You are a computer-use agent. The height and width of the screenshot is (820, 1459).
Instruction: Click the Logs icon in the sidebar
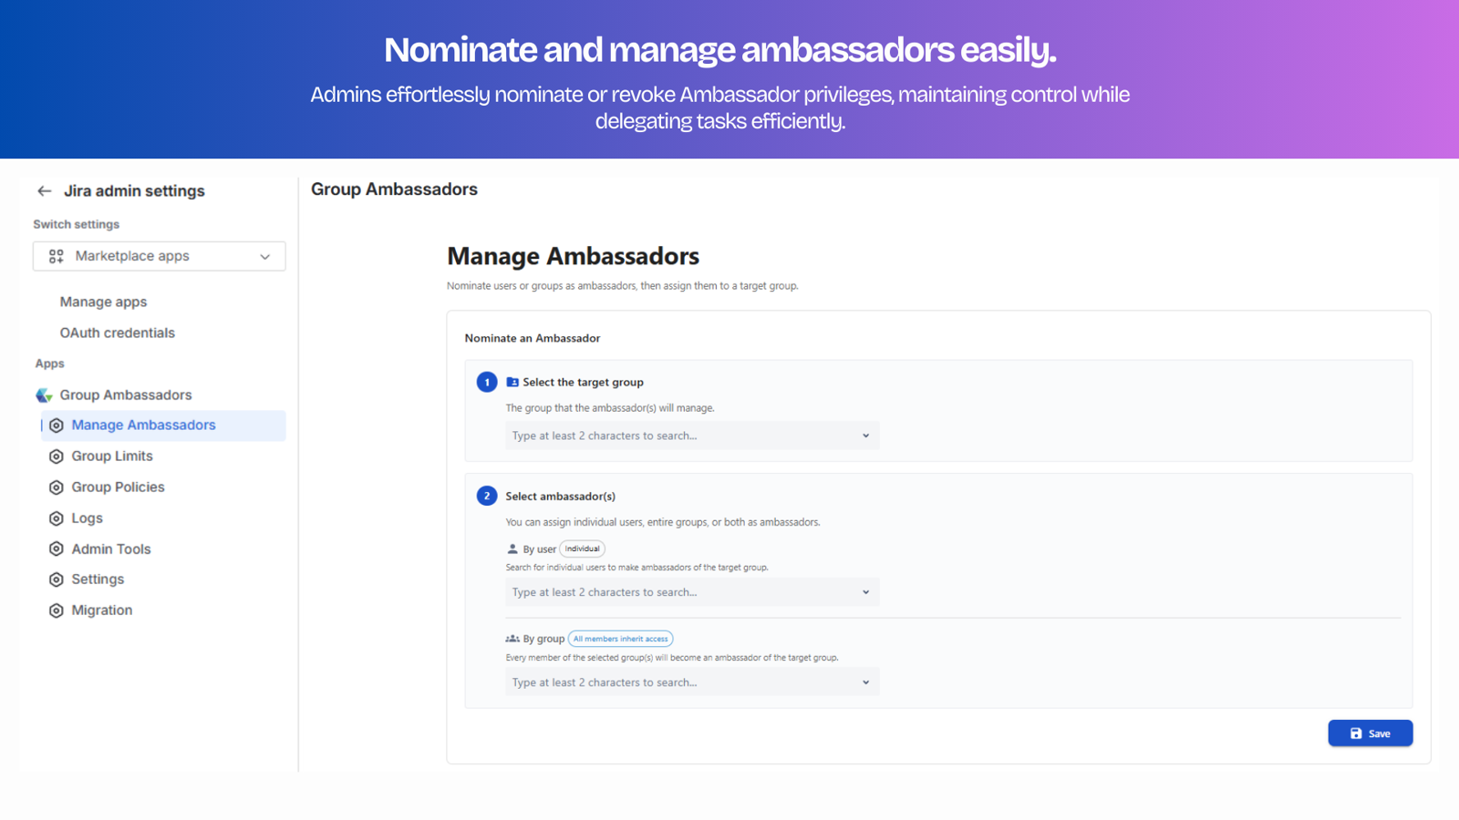[57, 518]
